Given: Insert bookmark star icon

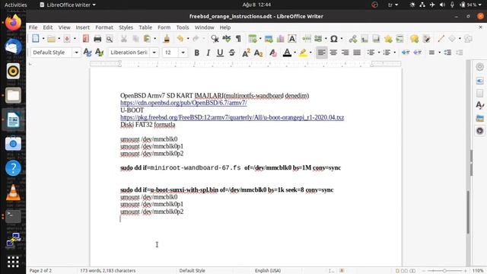Looking at the screenshot, I should point(388,39).
